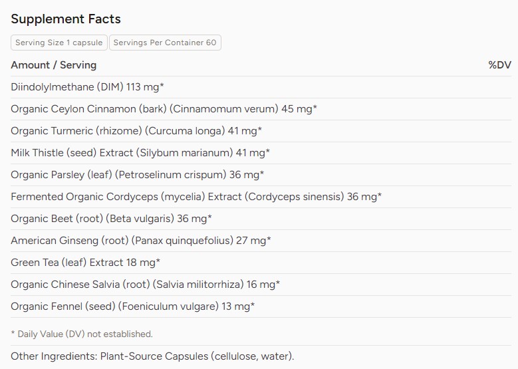The width and height of the screenshot is (518, 369).
Task: Select the Organic Beet (root) row
Action: point(111,219)
